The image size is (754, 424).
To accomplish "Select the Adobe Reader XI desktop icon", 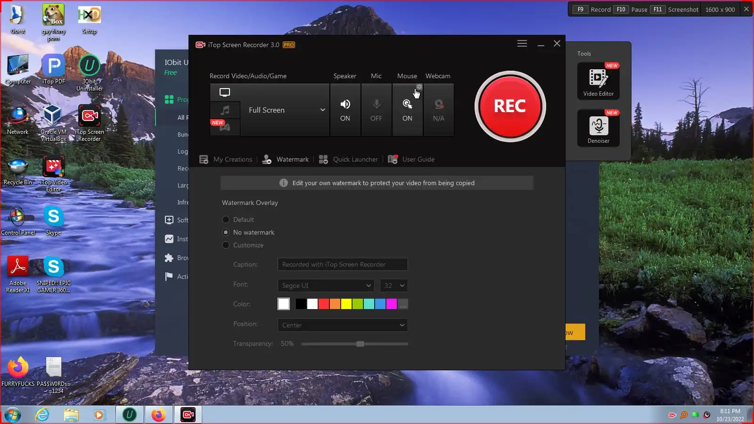I will click(x=18, y=275).
